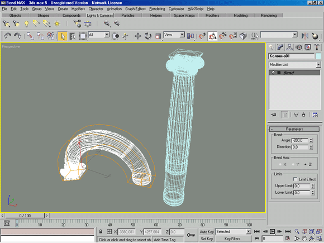Click the Rectangular Selection Region icon
324x243 pixels.
83,36
